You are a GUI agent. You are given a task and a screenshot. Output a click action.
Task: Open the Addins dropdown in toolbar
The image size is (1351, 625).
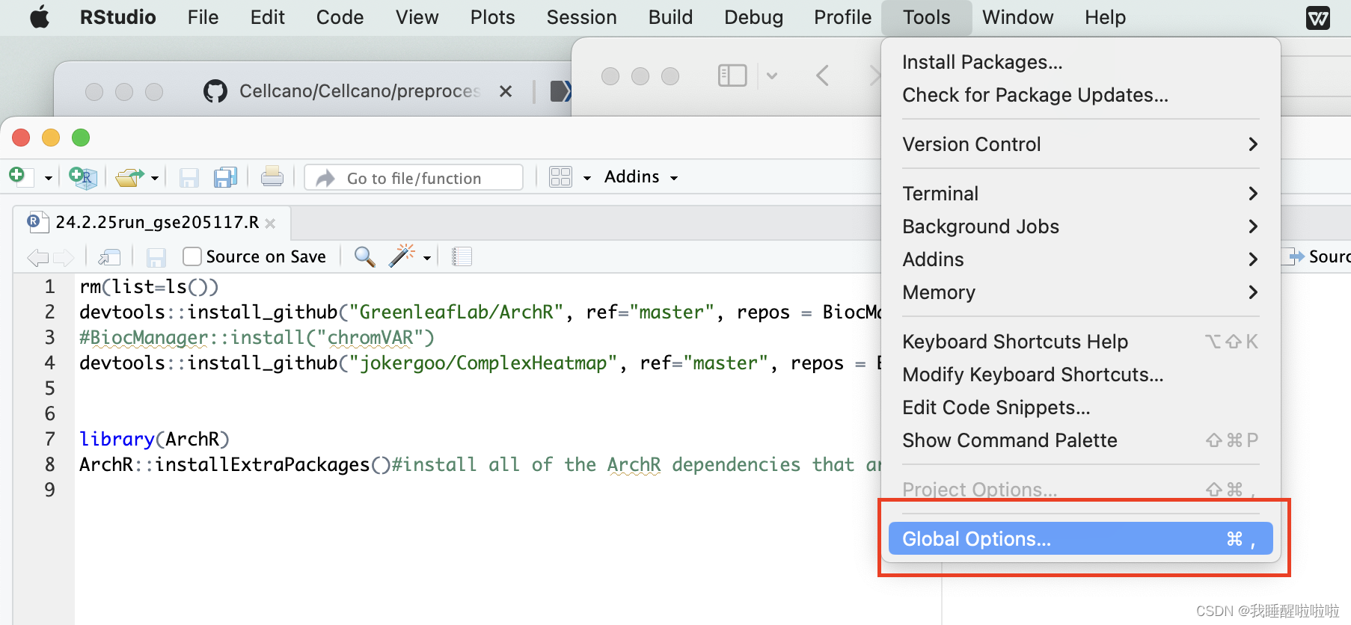pos(641,177)
